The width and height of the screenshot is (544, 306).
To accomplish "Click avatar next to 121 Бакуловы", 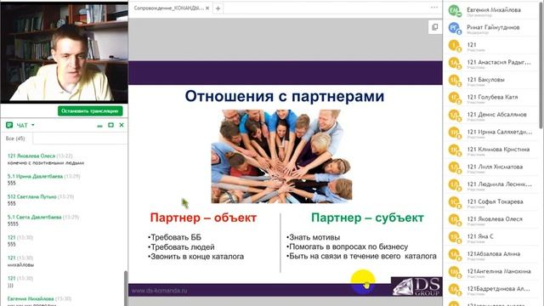I will pyautogui.click(x=454, y=80).
